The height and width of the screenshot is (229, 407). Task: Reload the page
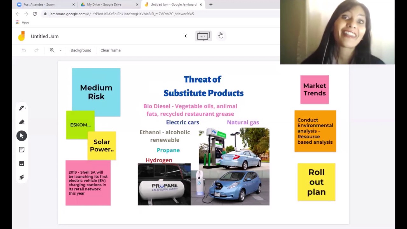point(35,14)
